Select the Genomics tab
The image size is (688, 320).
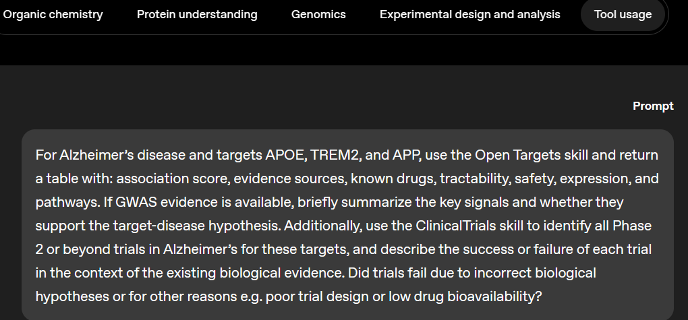[x=318, y=14]
